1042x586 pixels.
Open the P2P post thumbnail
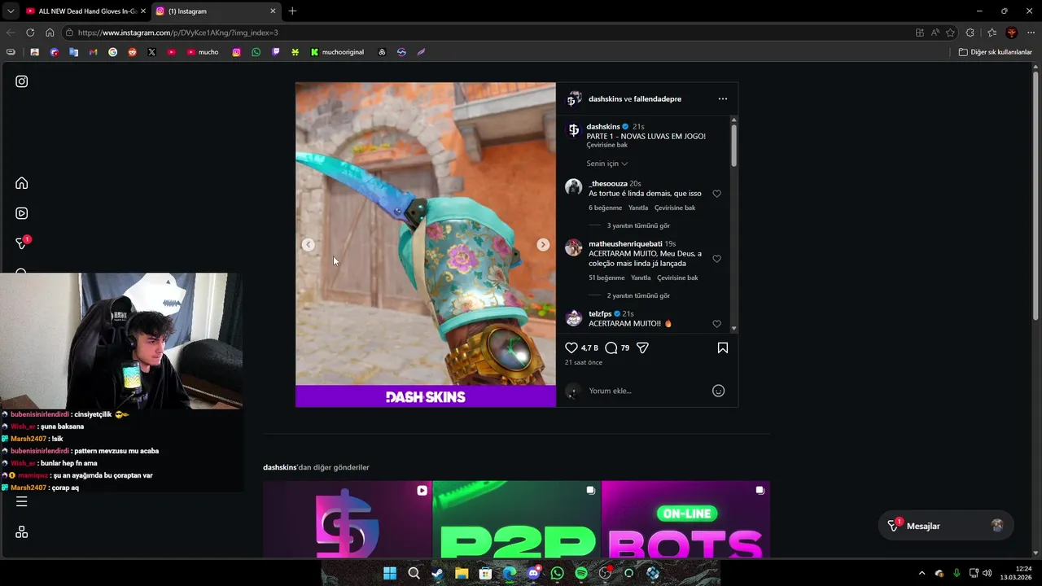point(516,519)
